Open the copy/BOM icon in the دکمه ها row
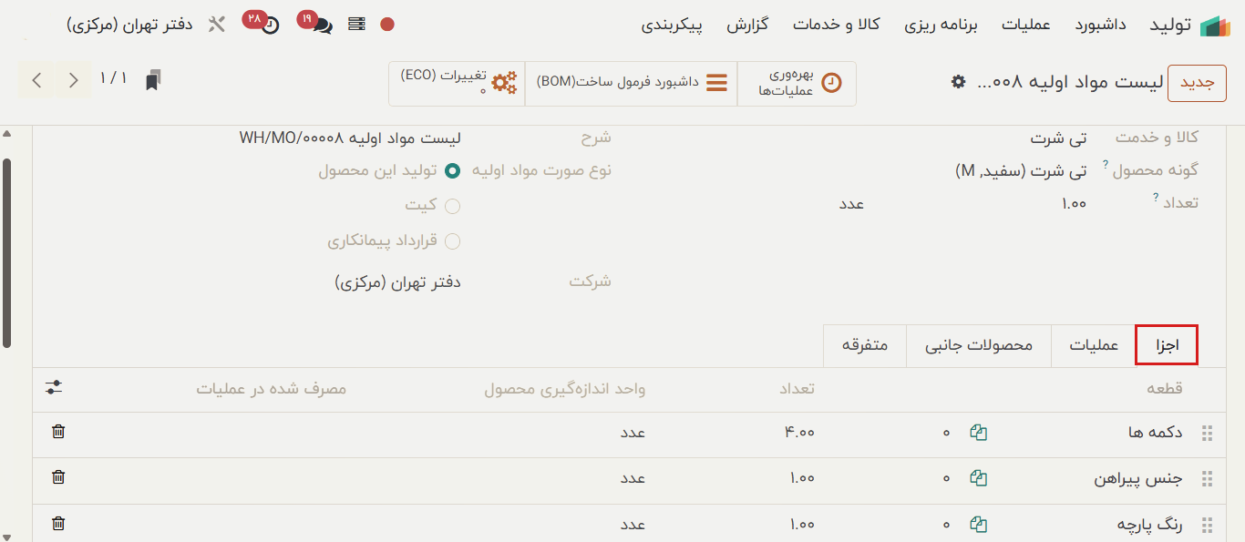Viewport: 1245px width, 542px height. (979, 433)
